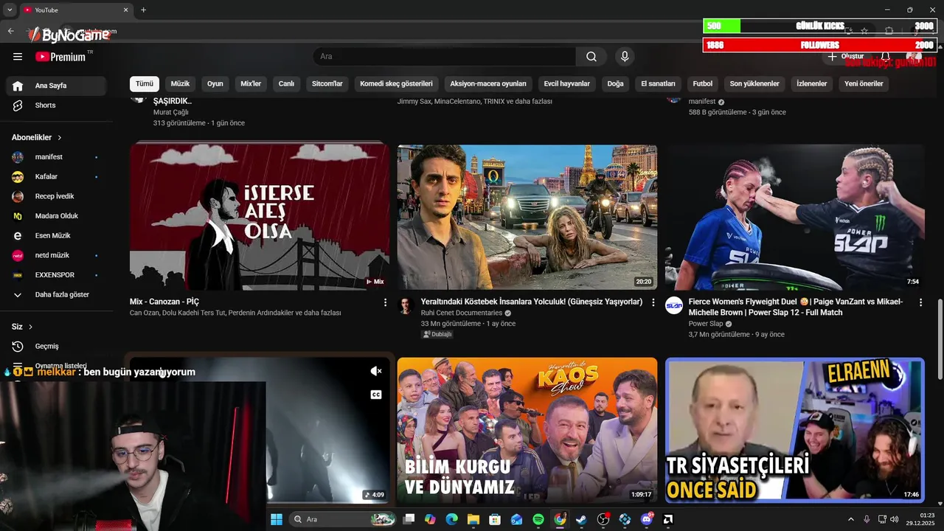
Task: Open options menu for Power Slap video
Action: [920, 302]
